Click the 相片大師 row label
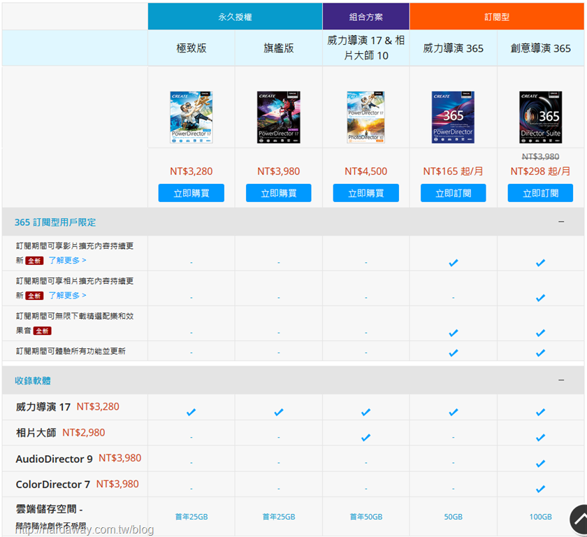587x537 pixels. point(36,433)
